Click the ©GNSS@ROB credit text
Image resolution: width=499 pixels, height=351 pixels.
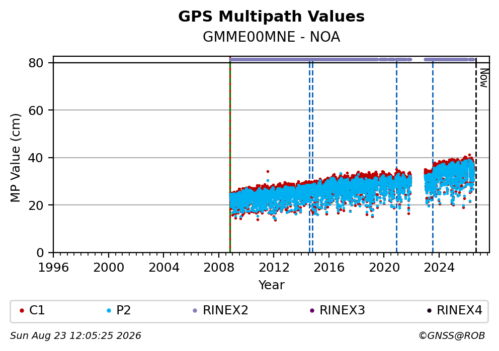(x=452, y=336)
